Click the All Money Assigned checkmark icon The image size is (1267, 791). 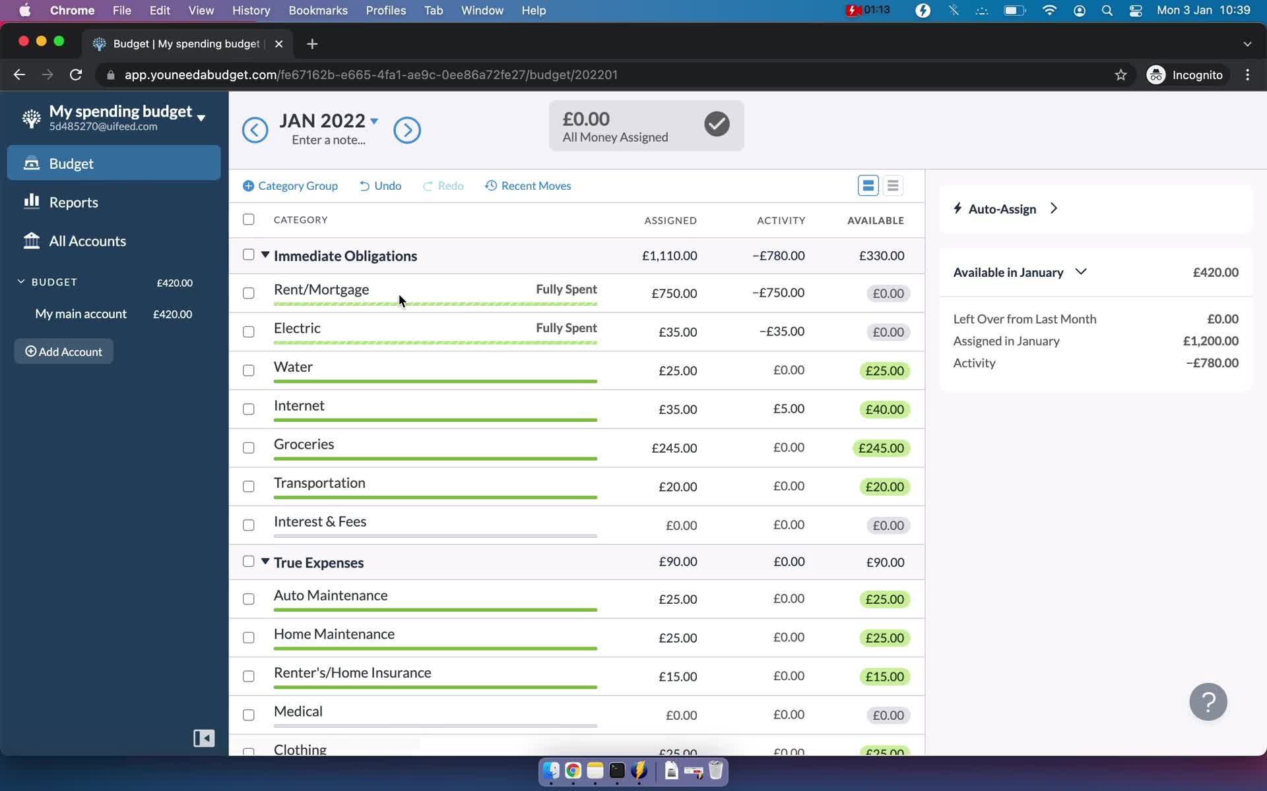[717, 124]
